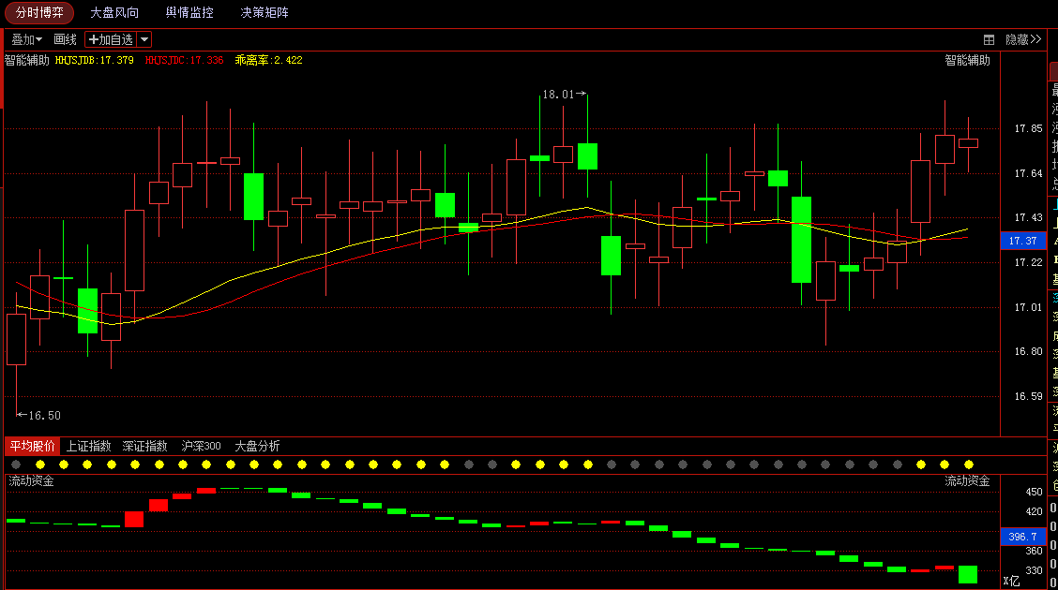This screenshot has width=1058, height=590.
Task: Click the left 流动资金 panel label
Action: click(x=31, y=480)
